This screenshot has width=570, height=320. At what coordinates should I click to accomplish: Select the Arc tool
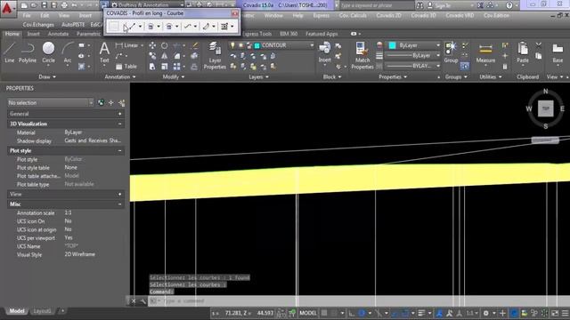(x=68, y=52)
